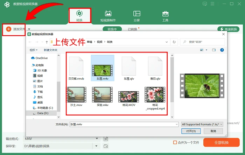
Task: Toggle the preview pane icon
Action: click(x=214, y=50)
